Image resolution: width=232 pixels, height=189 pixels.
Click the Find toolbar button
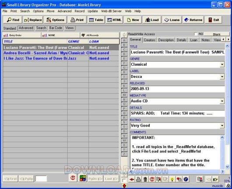(13, 20)
